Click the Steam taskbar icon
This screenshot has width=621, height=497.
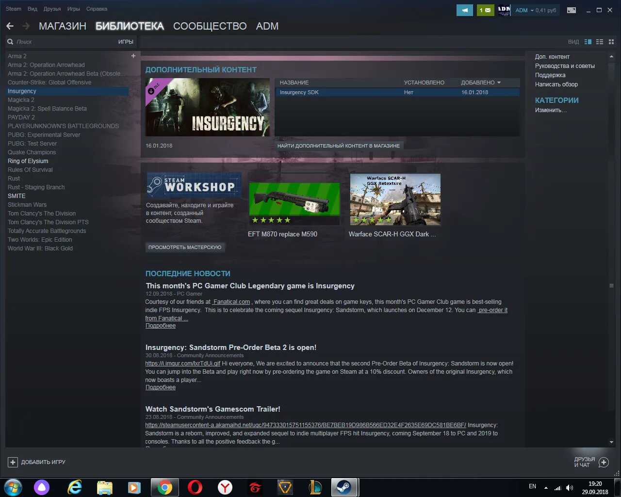pos(344,487)
